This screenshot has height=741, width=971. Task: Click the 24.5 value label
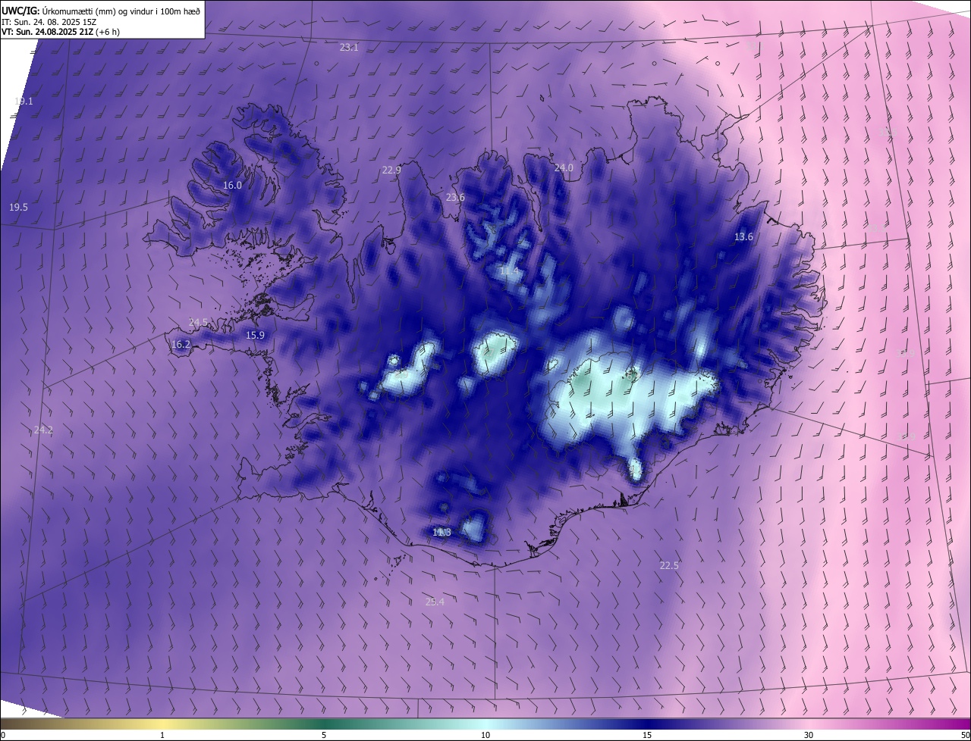(x=198, y=323)
